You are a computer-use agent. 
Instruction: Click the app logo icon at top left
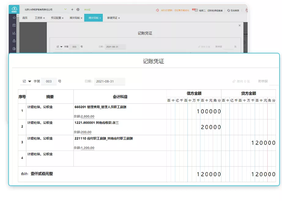click(x=14, y=9)
